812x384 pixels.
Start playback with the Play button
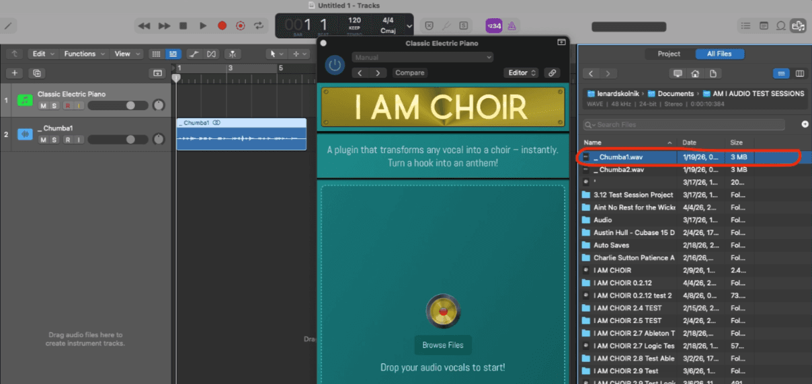click(202, 26)
